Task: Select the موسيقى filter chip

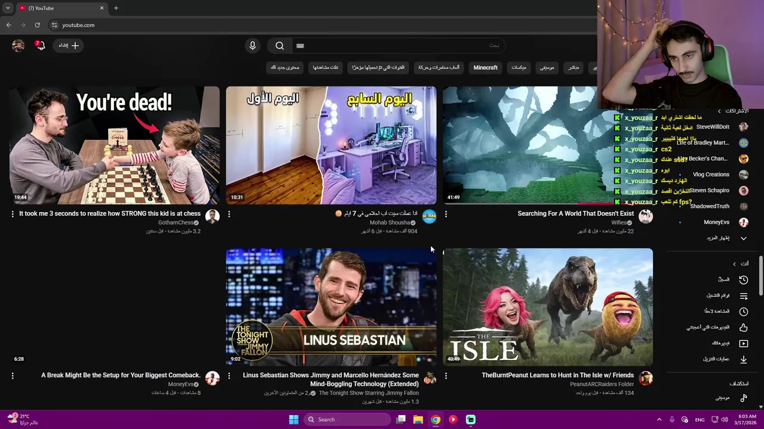Action: click(x=547, y=67)
